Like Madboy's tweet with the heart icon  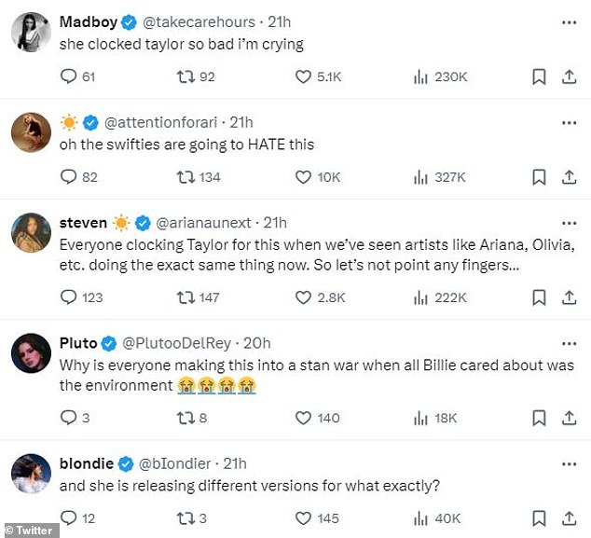point(303,76)
